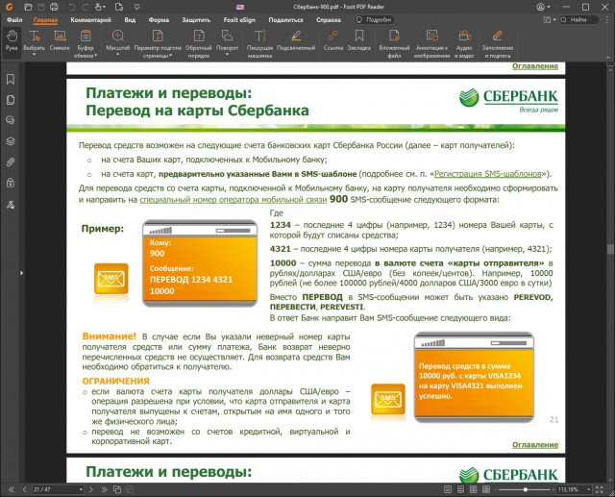Viewport: 615px width, 497px height.
Task: Open page fit options (Параметр подгона страницы)
Action: click(158, 43)
